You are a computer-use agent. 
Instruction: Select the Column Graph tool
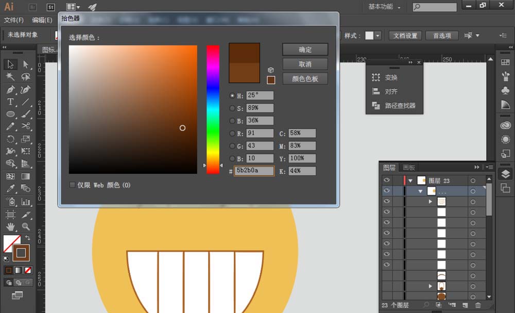pos(26,201)
